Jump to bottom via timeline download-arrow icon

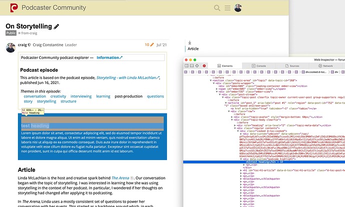(x=189, y=42)
